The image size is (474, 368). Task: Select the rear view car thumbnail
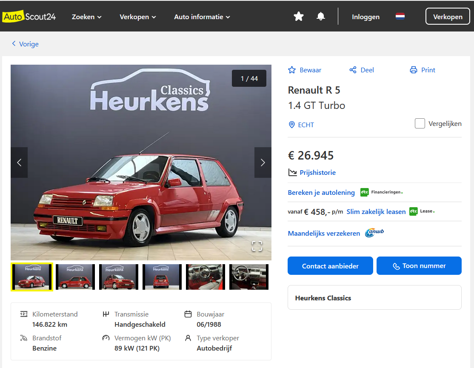click(x=162, y=277)
